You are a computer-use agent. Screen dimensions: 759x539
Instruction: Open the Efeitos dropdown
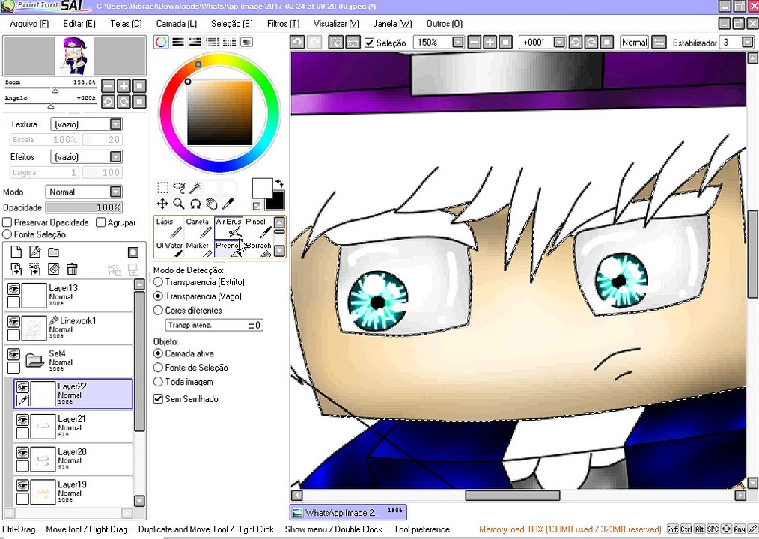click(115, 157)
